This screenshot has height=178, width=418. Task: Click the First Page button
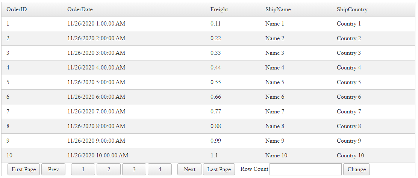(x=24, y=169)
